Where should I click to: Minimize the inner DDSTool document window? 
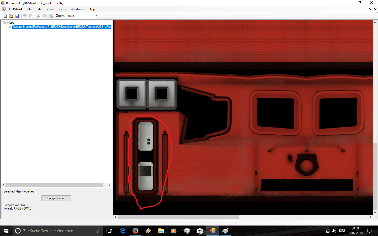365,9
